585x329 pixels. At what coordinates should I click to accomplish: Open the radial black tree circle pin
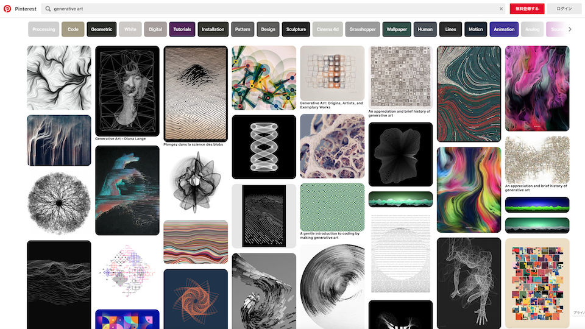(59, 203)
